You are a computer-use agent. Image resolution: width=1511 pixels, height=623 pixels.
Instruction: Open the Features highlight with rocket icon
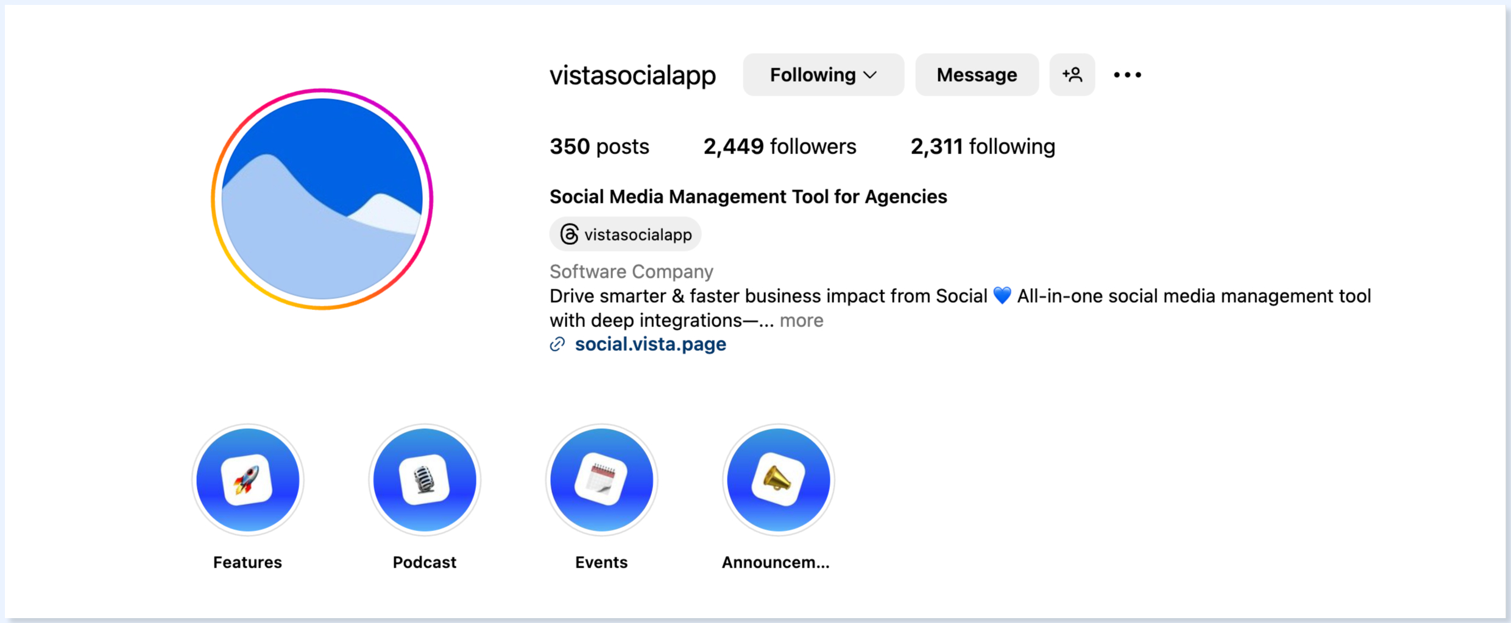pyautogui.click(x=247, y=480)
